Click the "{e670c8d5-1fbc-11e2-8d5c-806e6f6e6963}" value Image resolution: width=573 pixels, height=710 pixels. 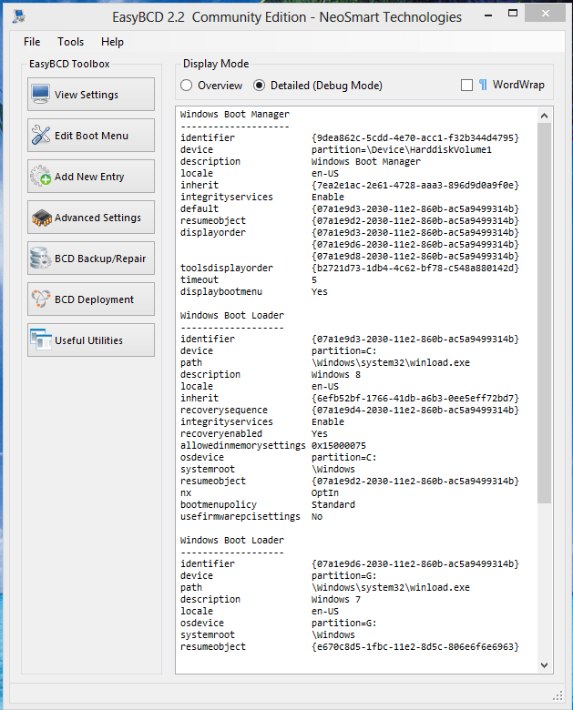pos(414,646)
